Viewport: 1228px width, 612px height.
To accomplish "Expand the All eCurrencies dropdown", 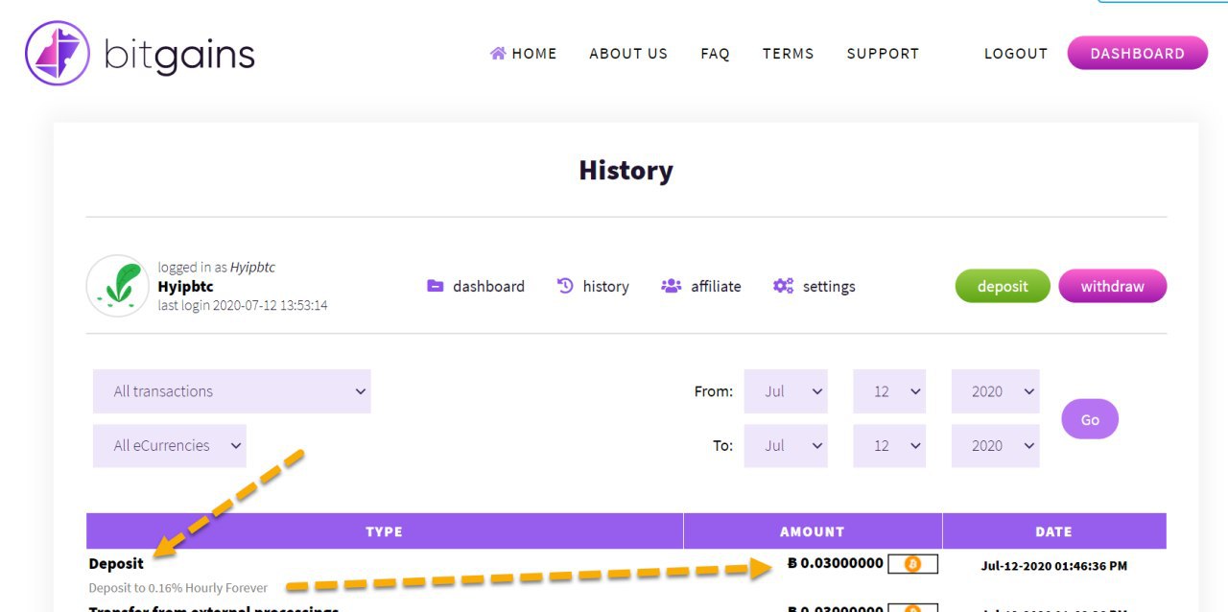I will pos(170,446).
